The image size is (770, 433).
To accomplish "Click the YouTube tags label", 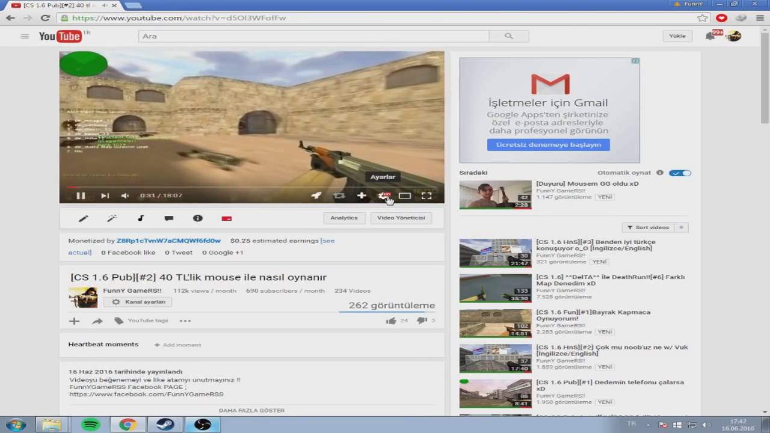I will pos(148,321).
